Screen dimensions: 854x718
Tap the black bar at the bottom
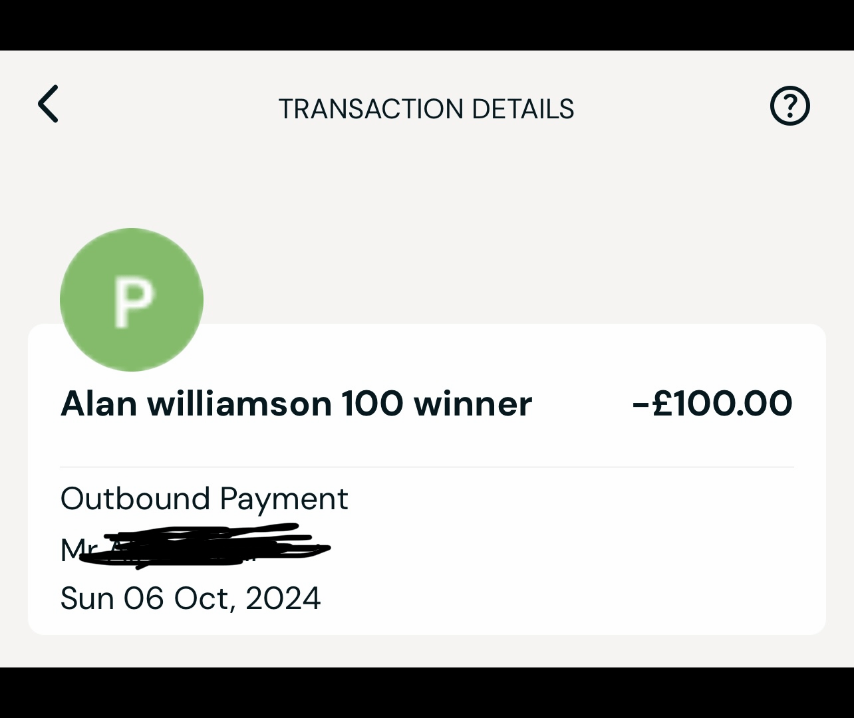[x=427, y=693]
